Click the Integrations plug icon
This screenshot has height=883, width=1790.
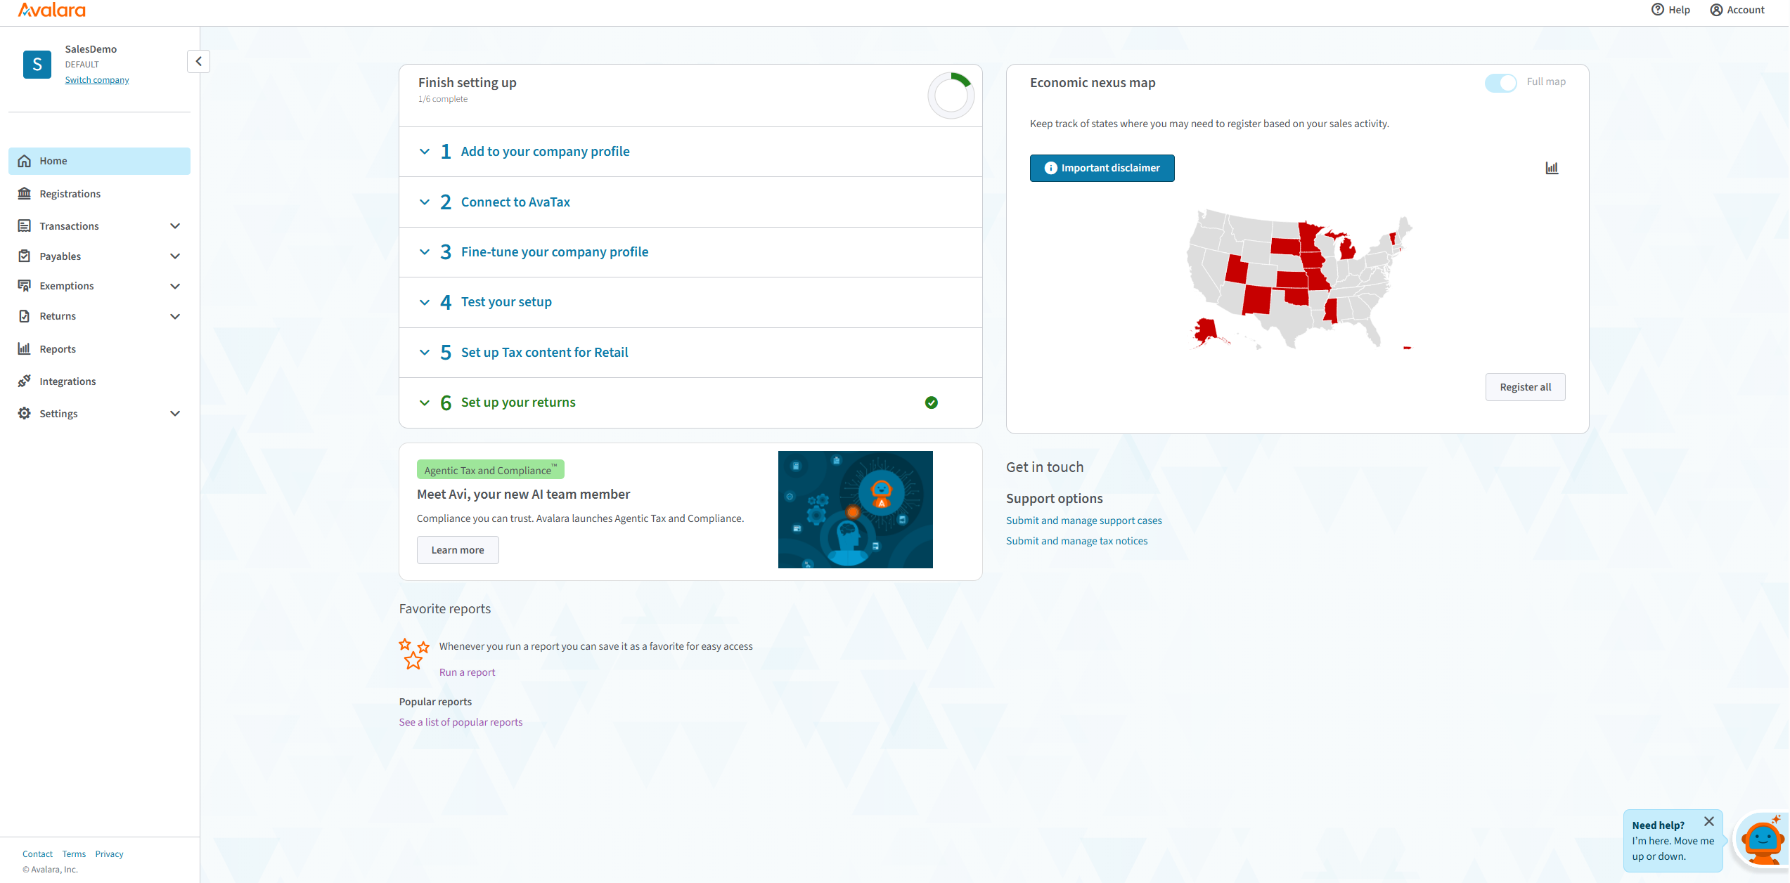(x=25, y=381)
